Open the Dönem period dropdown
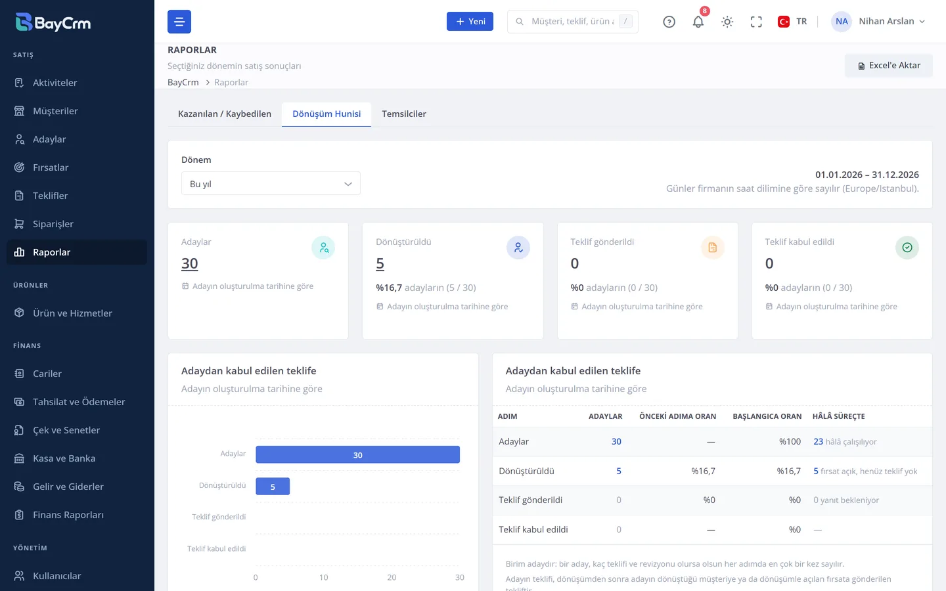 point(271,184)
